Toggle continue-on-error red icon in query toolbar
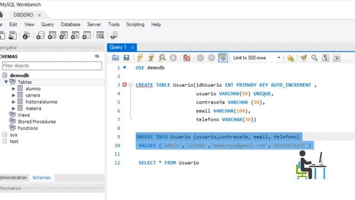The width and height of the screenshot is (355, 200). (187, 58)
